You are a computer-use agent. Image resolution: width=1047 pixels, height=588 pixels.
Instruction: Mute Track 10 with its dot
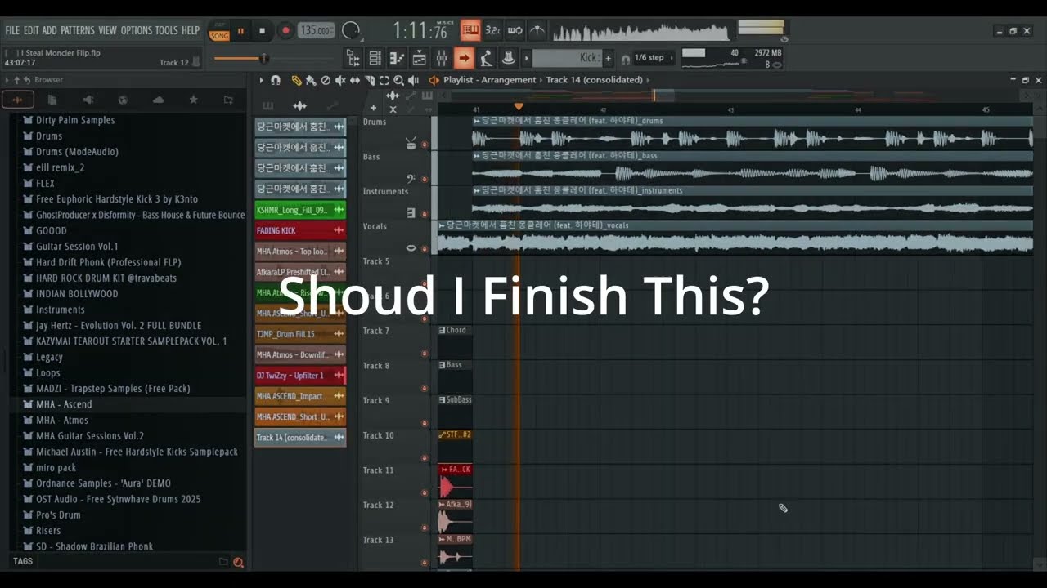tap(424, 458)
